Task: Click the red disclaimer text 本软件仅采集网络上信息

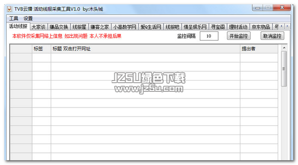Action: tap(37, 36)
